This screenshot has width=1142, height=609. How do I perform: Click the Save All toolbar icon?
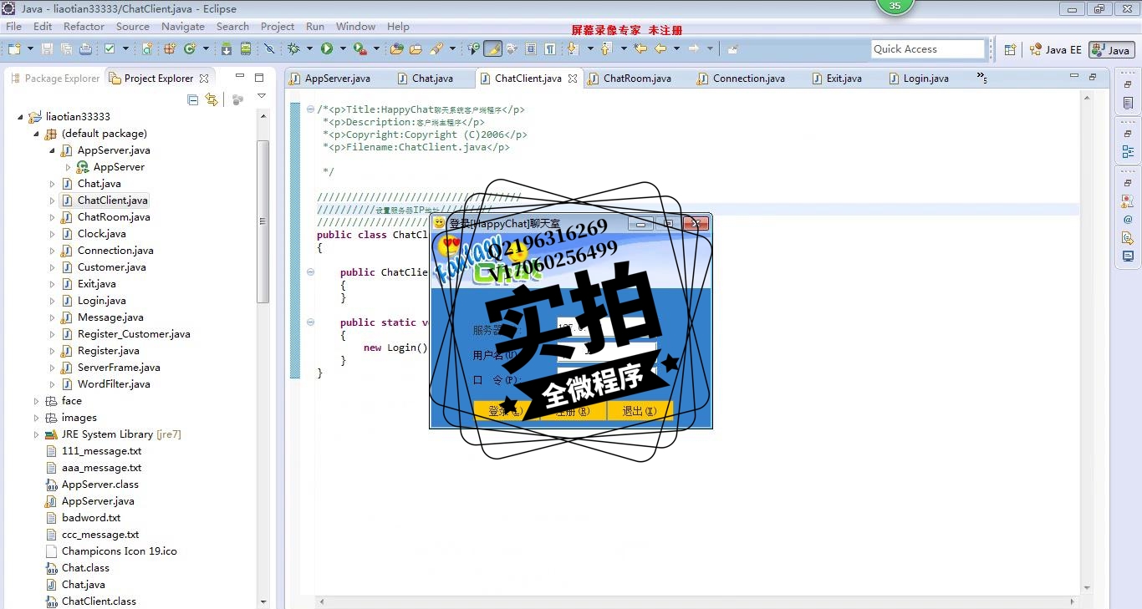click(66, 49)
